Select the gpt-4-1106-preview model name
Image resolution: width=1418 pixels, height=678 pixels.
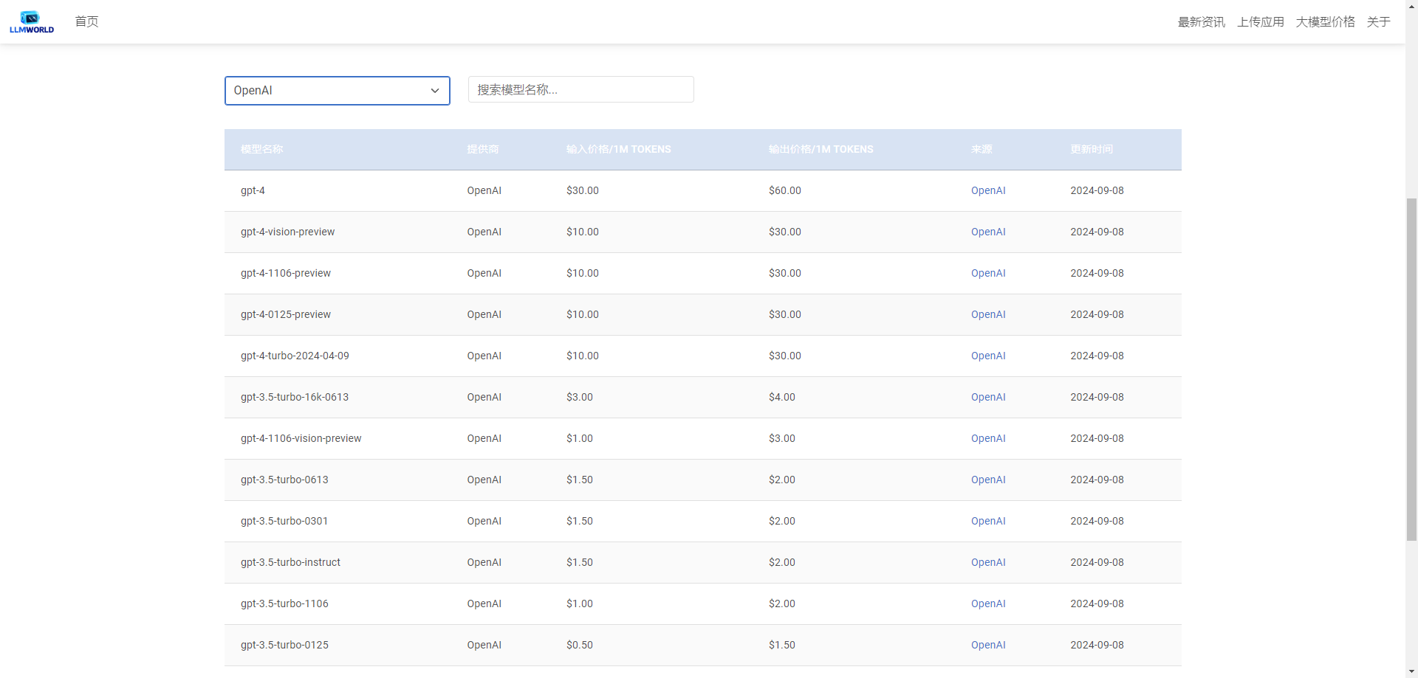(x=286, y=273)
